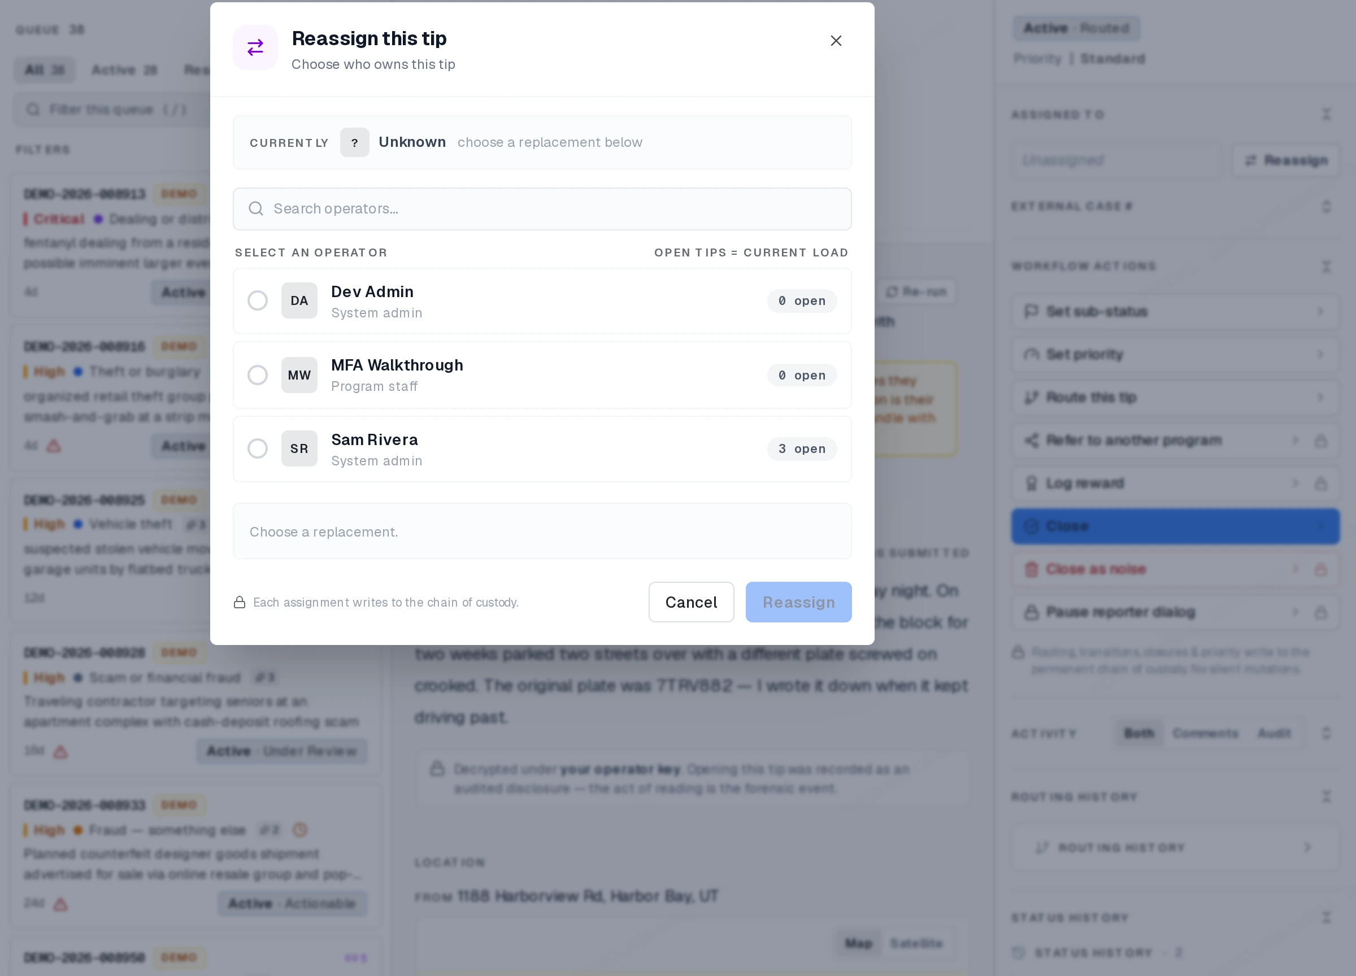The width and height of the screenshot is (1356, 976).
Task: Open Set sub-status in background workflow actions
Action: [x=1175, y=311]
